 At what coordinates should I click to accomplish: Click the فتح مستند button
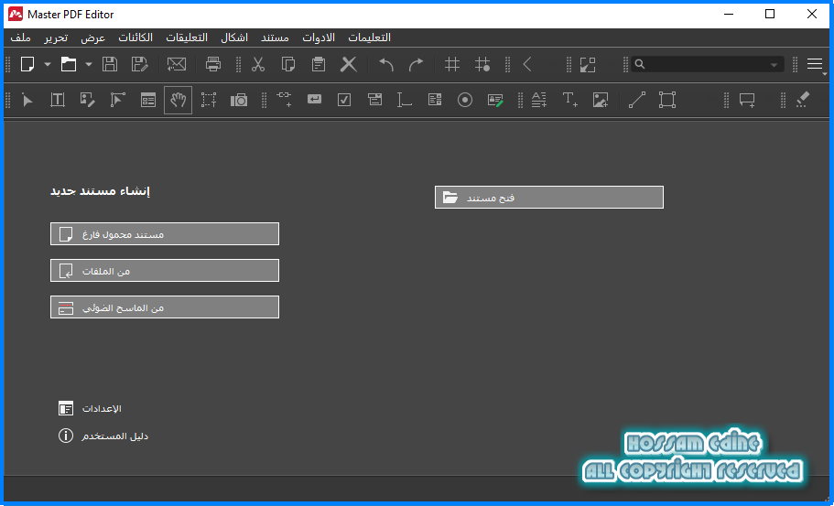tap(549, 198)
